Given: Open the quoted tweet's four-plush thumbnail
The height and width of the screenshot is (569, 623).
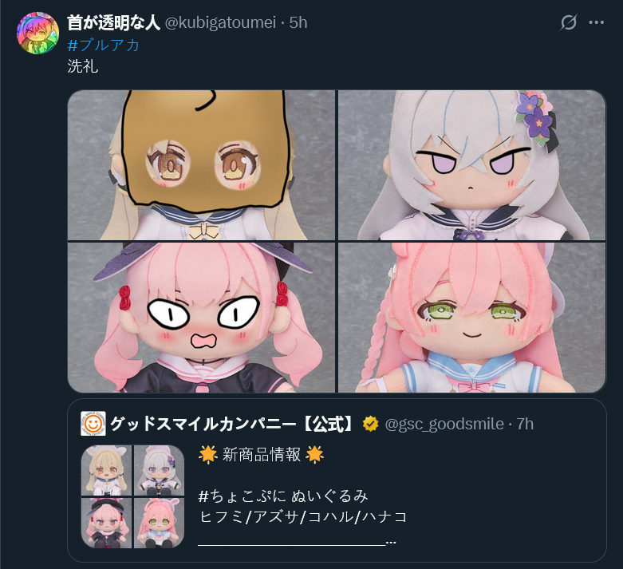Looking at the screenshot, I should (132, 496).
